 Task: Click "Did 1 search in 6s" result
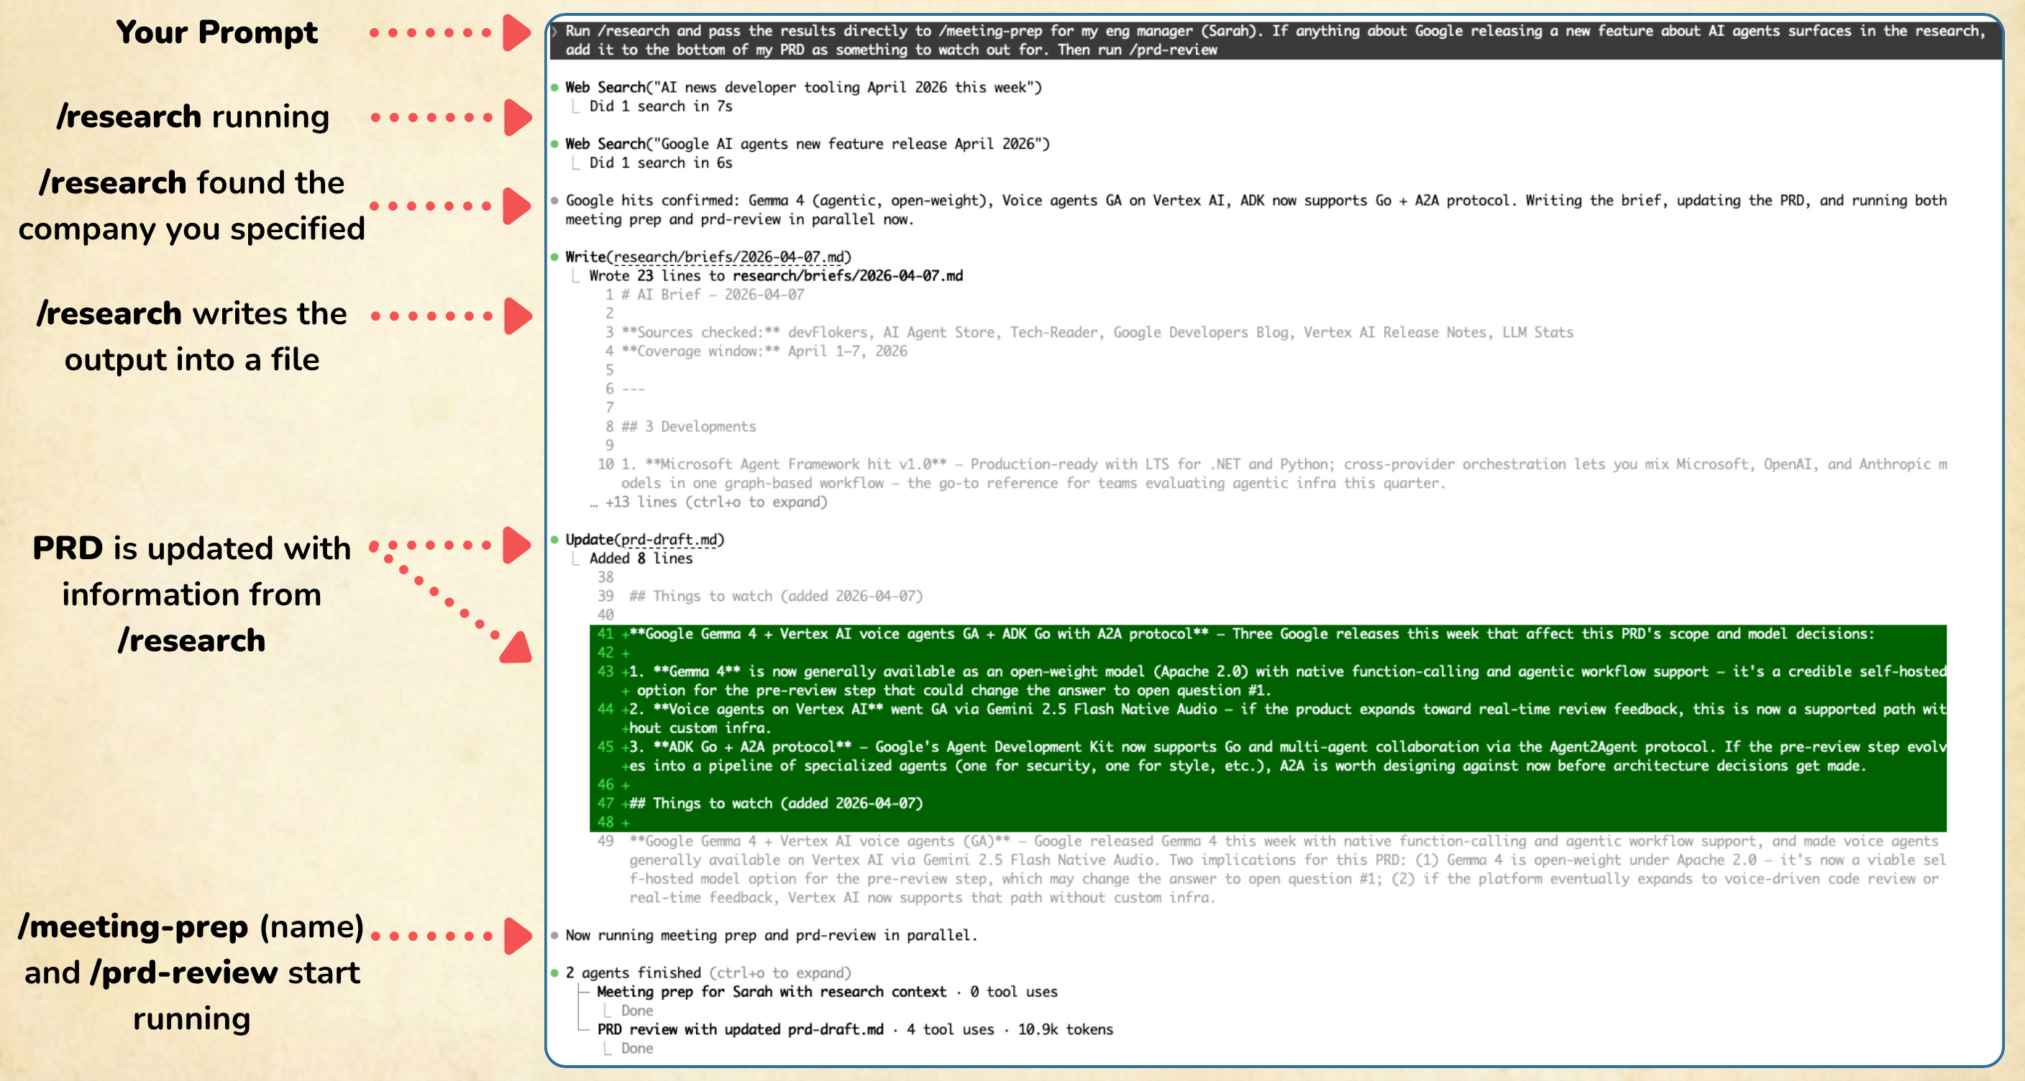(660, 162)
